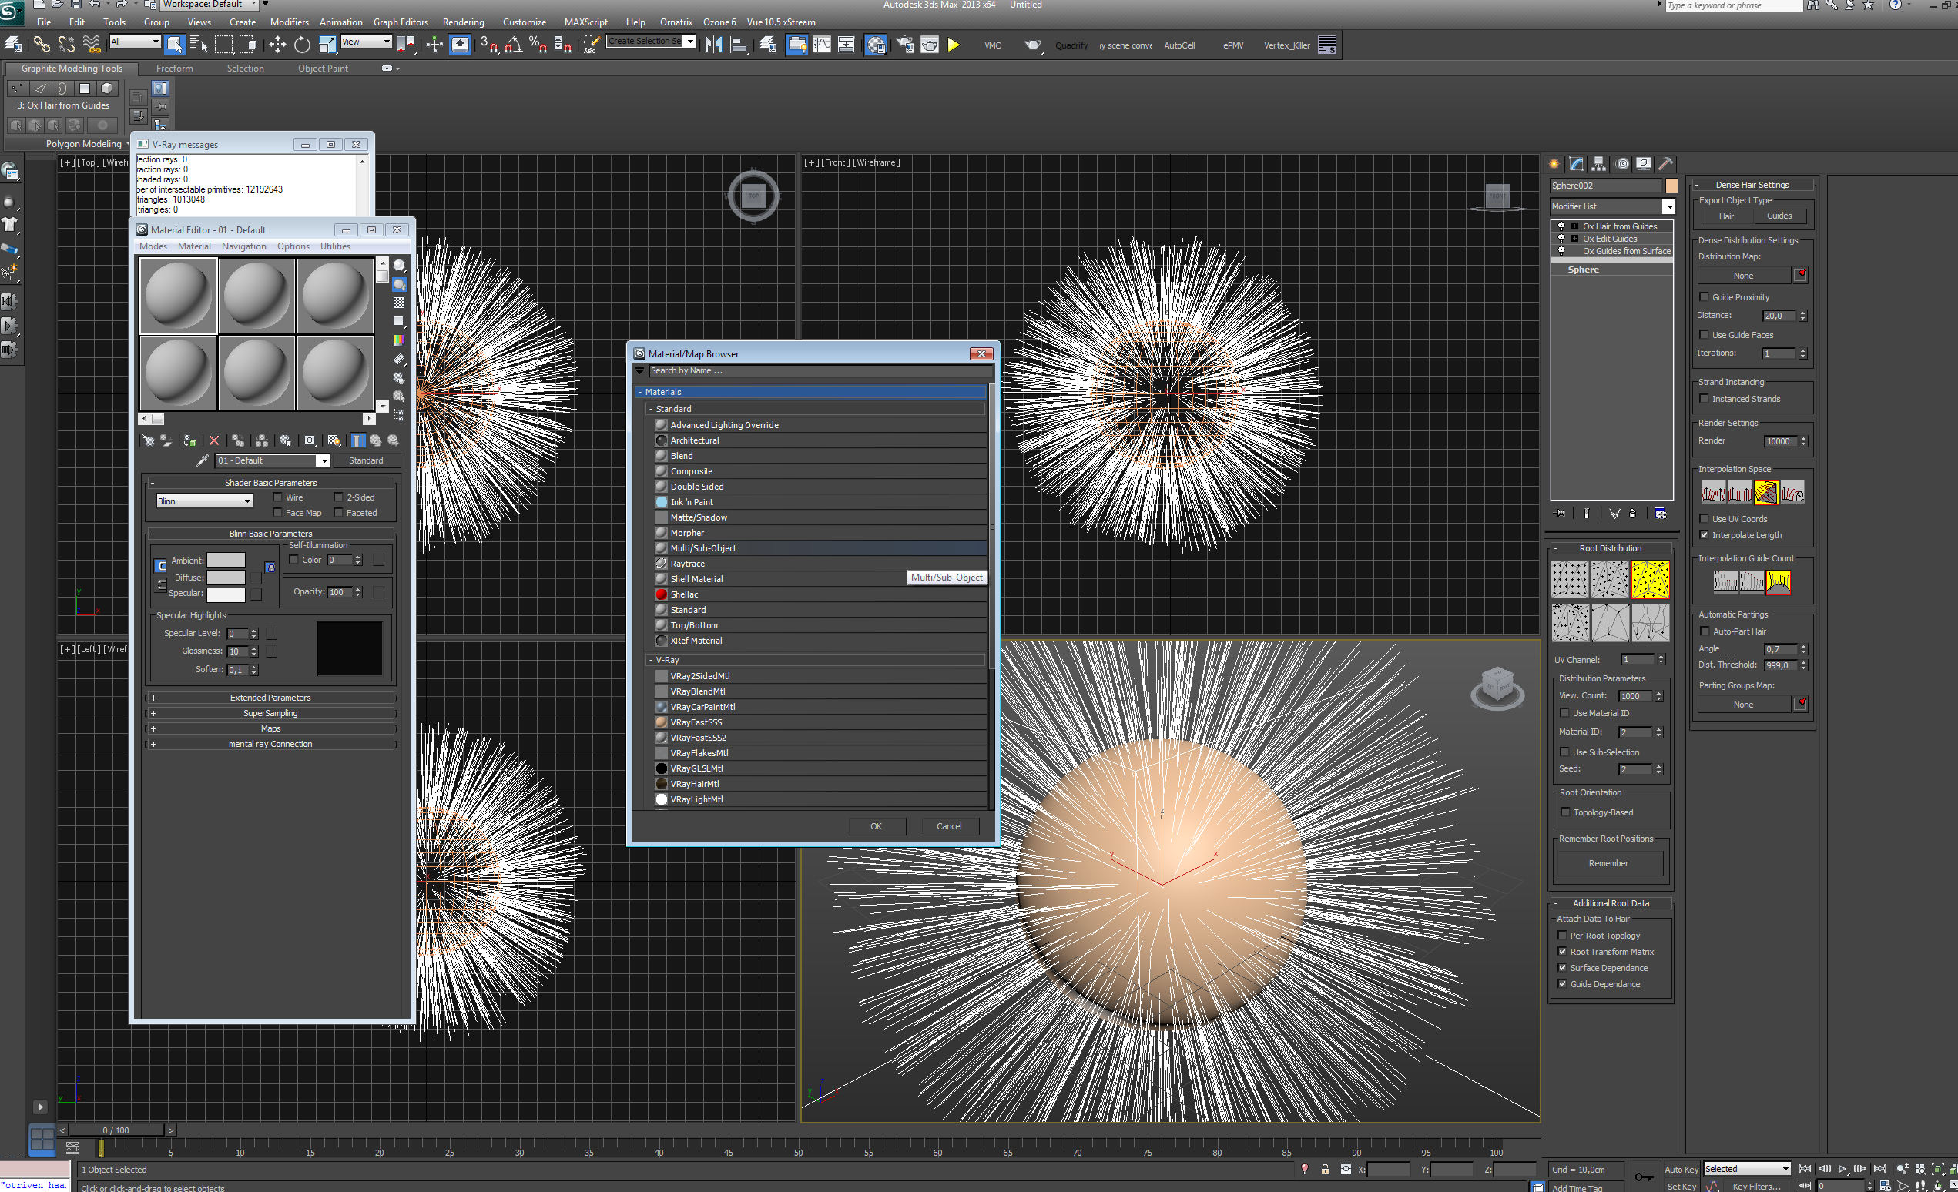
Task: Expand the Maps rollout in Material Editor
Action: (x=270, y=728)
